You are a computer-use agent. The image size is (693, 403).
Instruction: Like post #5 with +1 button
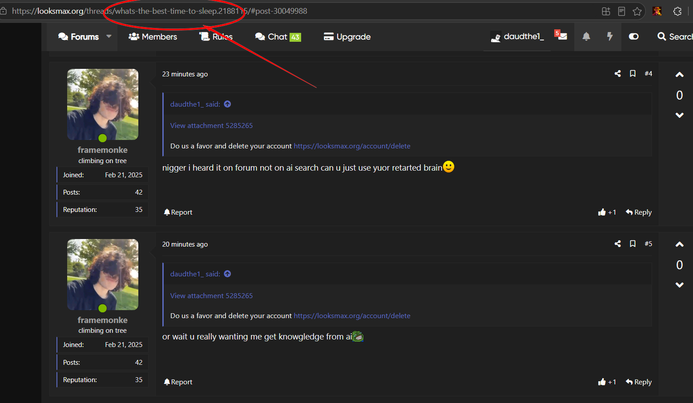(607, 382)
